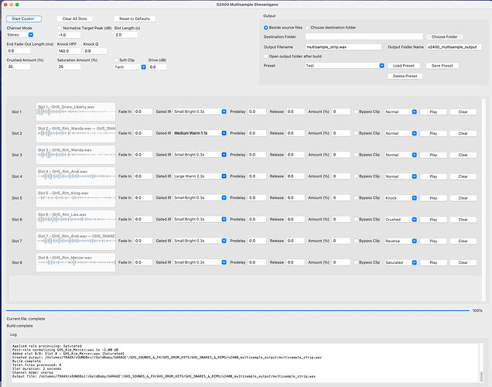Image resolution: width=492 pixels, height=387 pixels.
Task: Click the build progress bar
Action: pyautogui.click(x=237, y=310)
